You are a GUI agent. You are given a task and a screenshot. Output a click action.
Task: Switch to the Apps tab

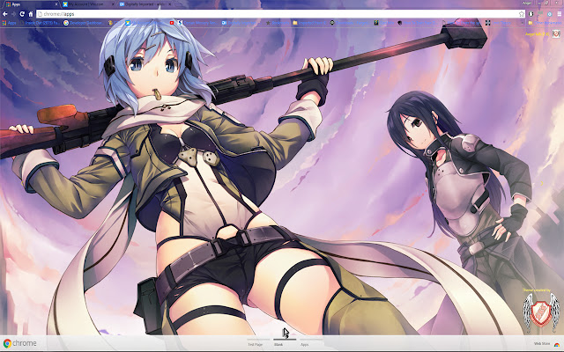pos(31,4)
